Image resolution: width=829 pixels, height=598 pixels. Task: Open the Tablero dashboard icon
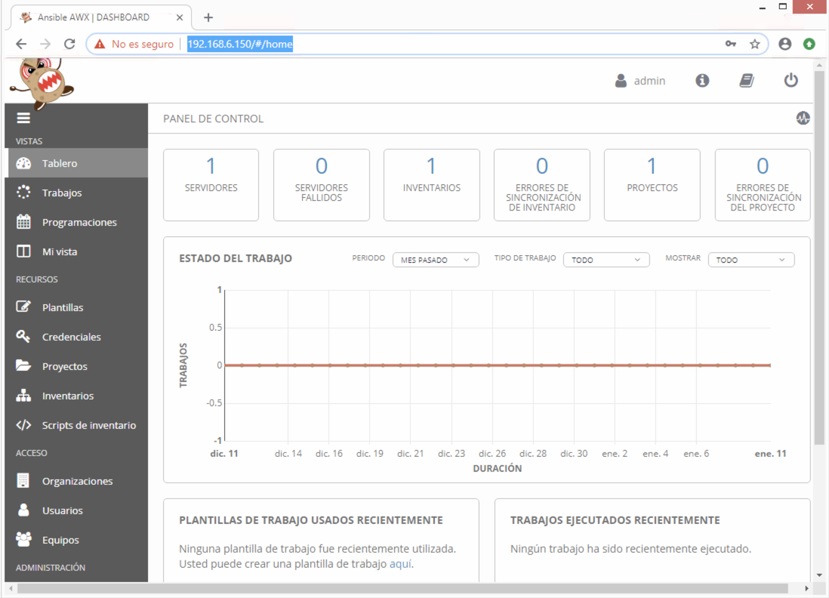coord(23,163)
